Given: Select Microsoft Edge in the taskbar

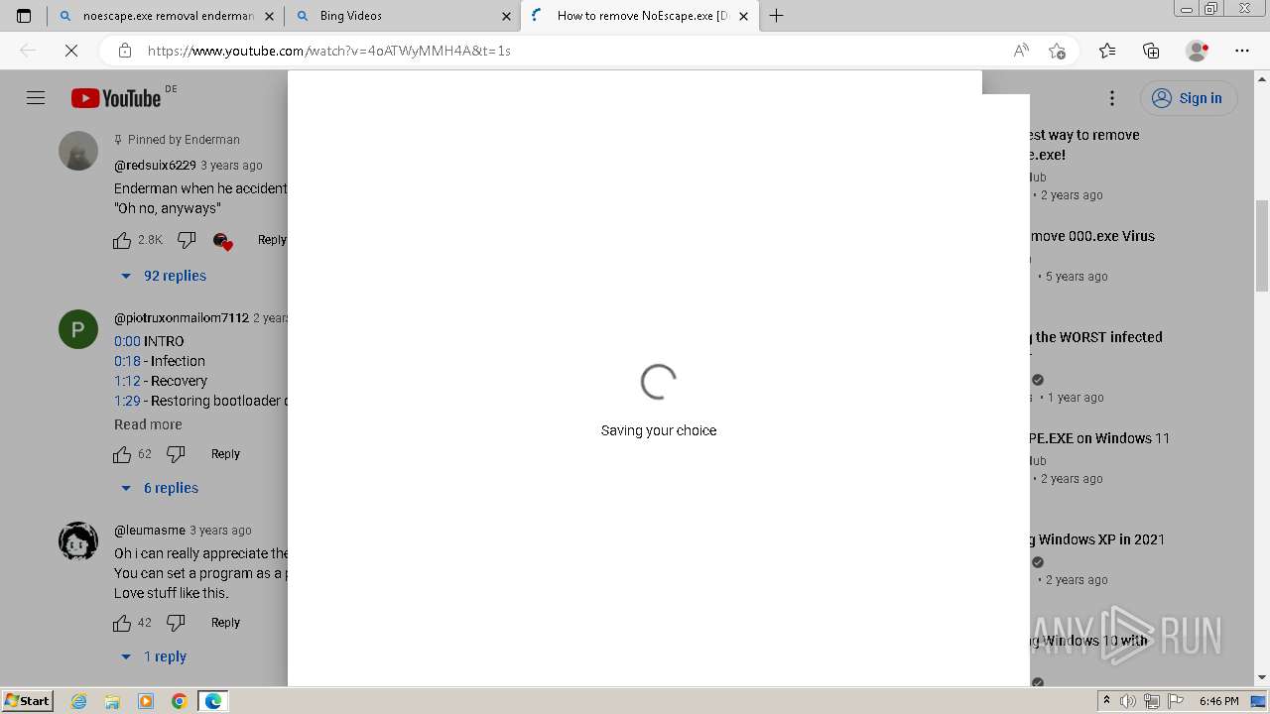Looking at the screenshot, I should [213, 701].
